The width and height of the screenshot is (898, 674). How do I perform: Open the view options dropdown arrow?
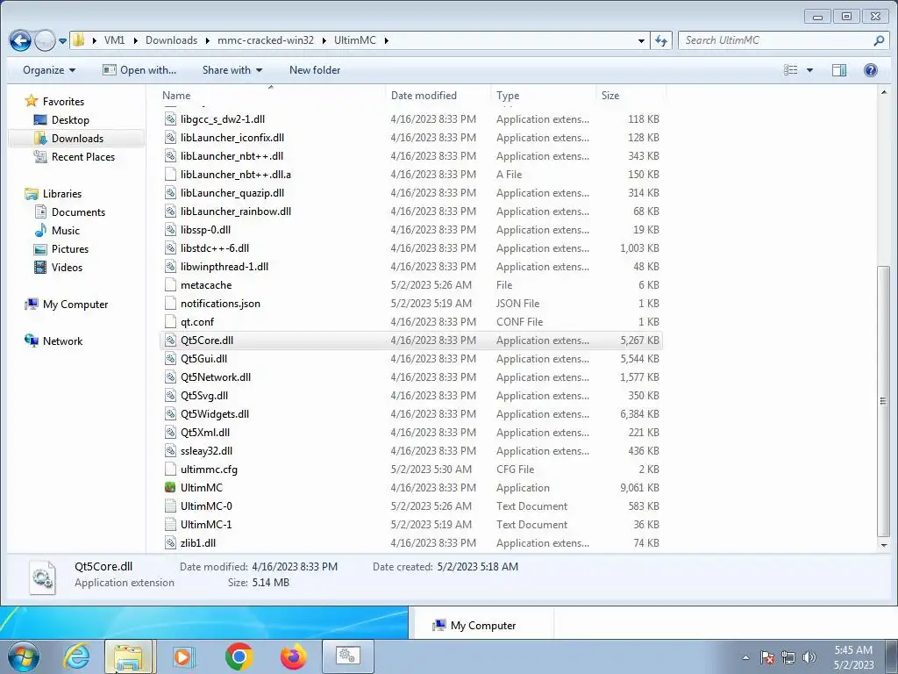click(x=809, y=70)
